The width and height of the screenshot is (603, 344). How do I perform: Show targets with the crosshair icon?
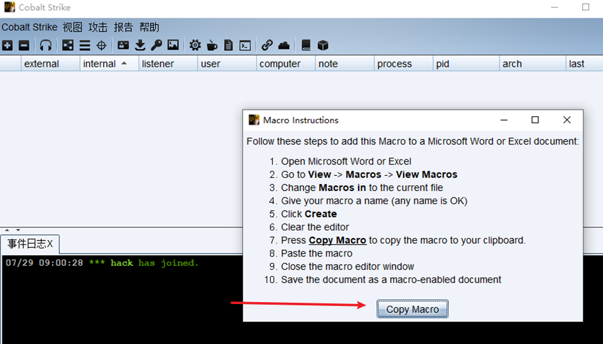tap(102, 45)
